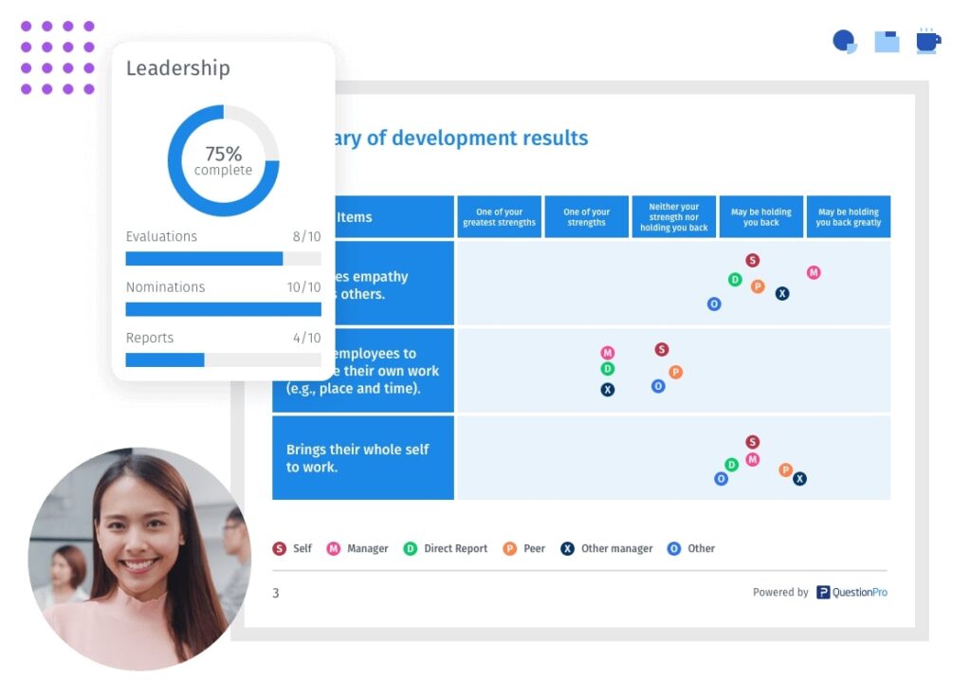Click the Direct Report legend icon
This screenshot has width=971, height=699.
click(412, 548)
